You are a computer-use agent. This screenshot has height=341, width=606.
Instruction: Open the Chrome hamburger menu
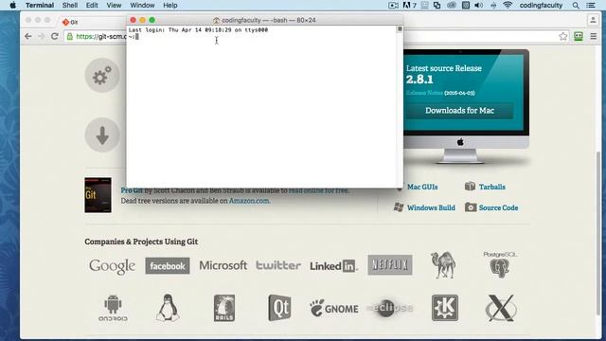(594, 36)
